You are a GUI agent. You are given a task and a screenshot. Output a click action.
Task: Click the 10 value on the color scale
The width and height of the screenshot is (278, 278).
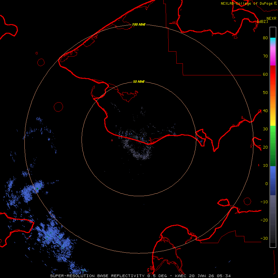click(265, 166)
